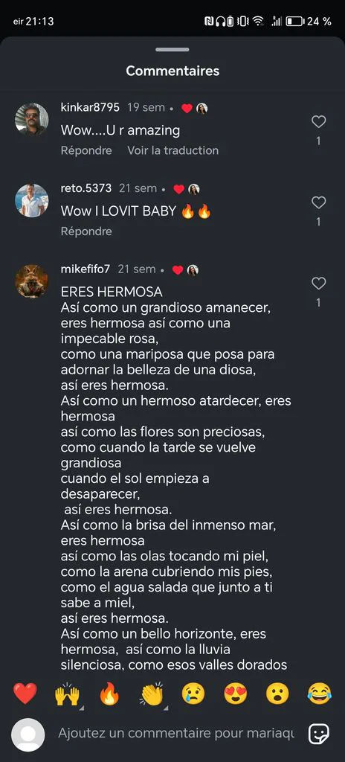Screen dimensions: 345x762
Task: Open the sticker and GIF picker
Action: pos(319,734)
